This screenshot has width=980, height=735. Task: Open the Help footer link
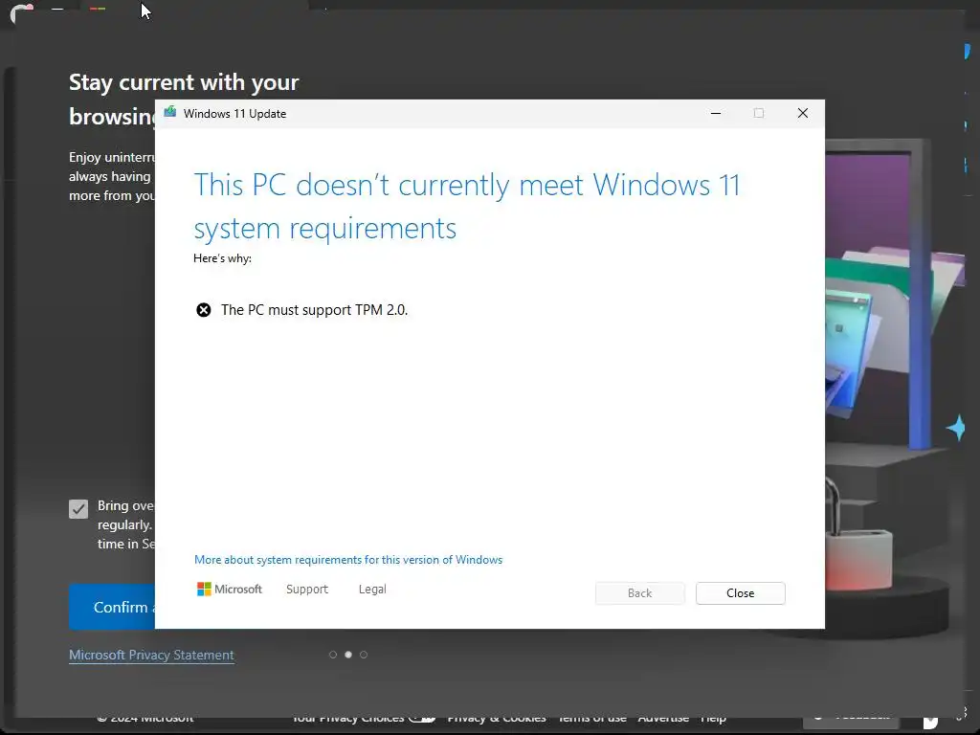712,718
